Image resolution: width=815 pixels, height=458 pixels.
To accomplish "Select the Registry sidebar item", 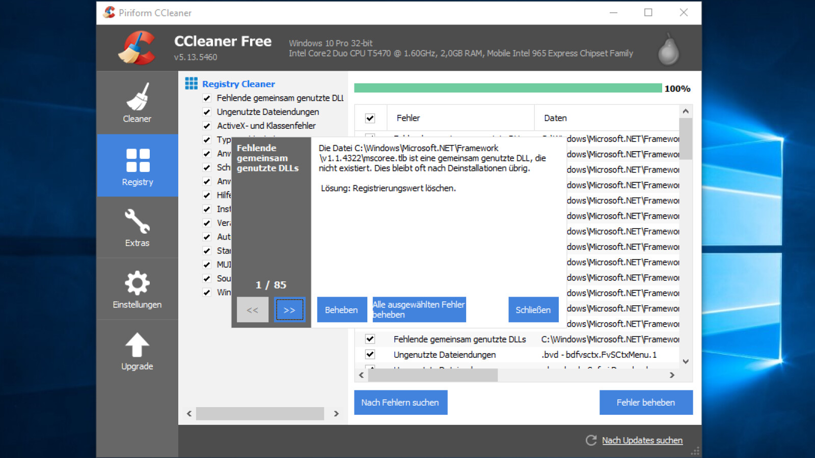I will [x=137, y=166].
